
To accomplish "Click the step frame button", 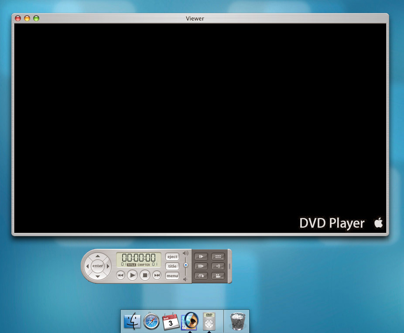I will [x=201, y=266].
